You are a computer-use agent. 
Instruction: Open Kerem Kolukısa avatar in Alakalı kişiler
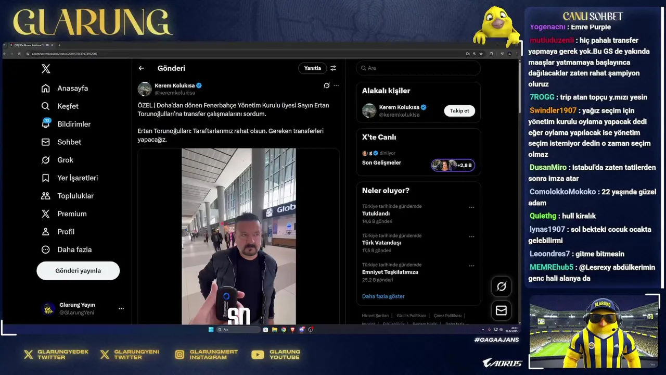[x=369, y=110]
